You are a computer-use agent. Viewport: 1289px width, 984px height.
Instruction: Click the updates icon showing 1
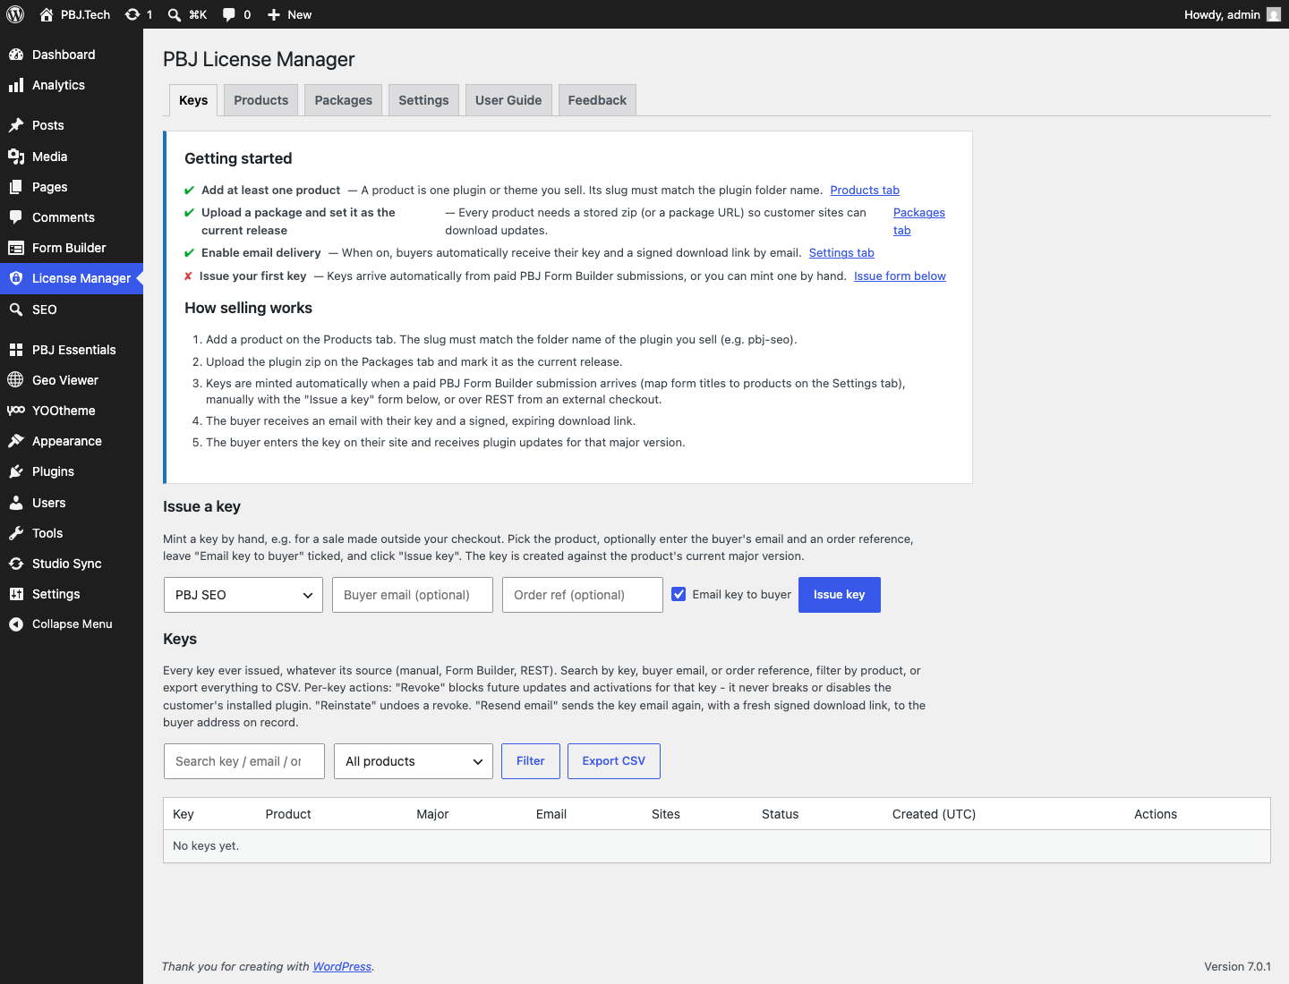click(x=132, y=14)
